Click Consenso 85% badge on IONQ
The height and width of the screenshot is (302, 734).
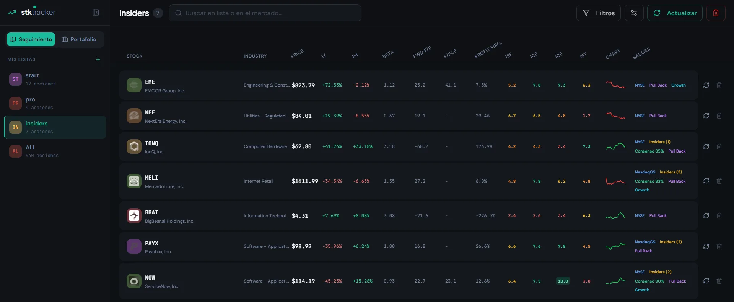649,151
